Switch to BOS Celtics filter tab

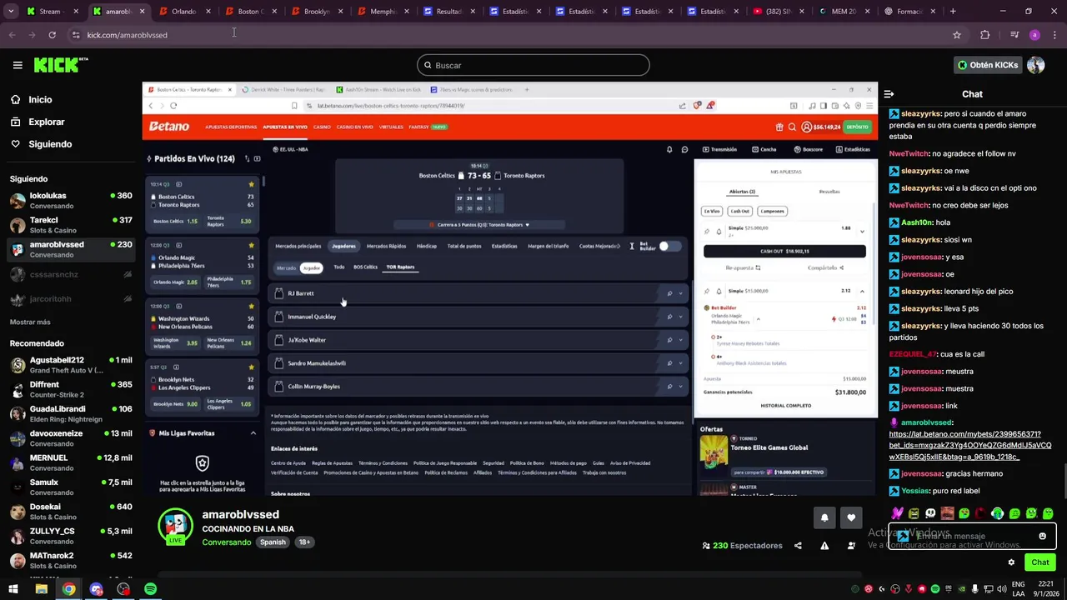click(x=365, y=267)
